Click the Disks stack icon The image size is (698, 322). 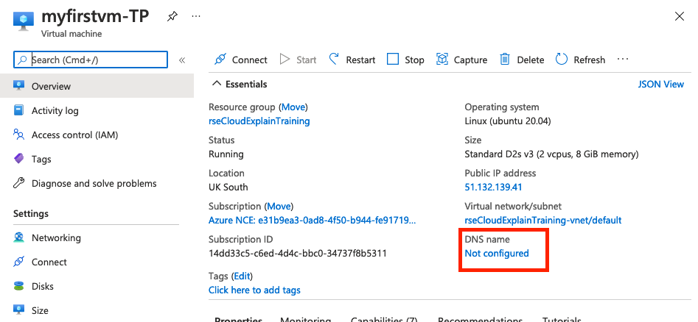coord(18,286)
